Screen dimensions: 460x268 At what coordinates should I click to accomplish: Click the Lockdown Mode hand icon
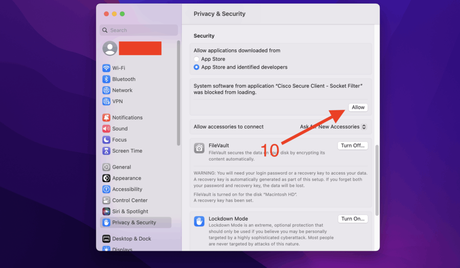click(x=199, y=221)
